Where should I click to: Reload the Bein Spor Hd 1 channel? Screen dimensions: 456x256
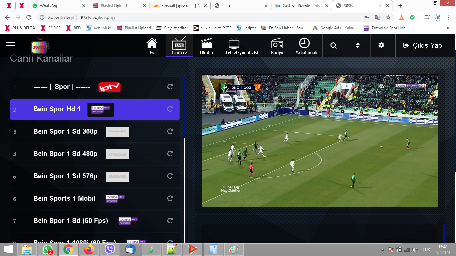pos(170,109)
